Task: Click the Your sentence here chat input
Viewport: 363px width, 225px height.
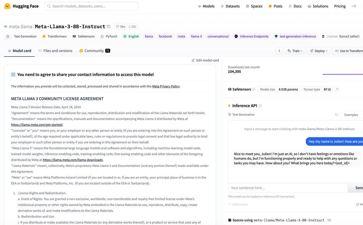Action: 288,188
